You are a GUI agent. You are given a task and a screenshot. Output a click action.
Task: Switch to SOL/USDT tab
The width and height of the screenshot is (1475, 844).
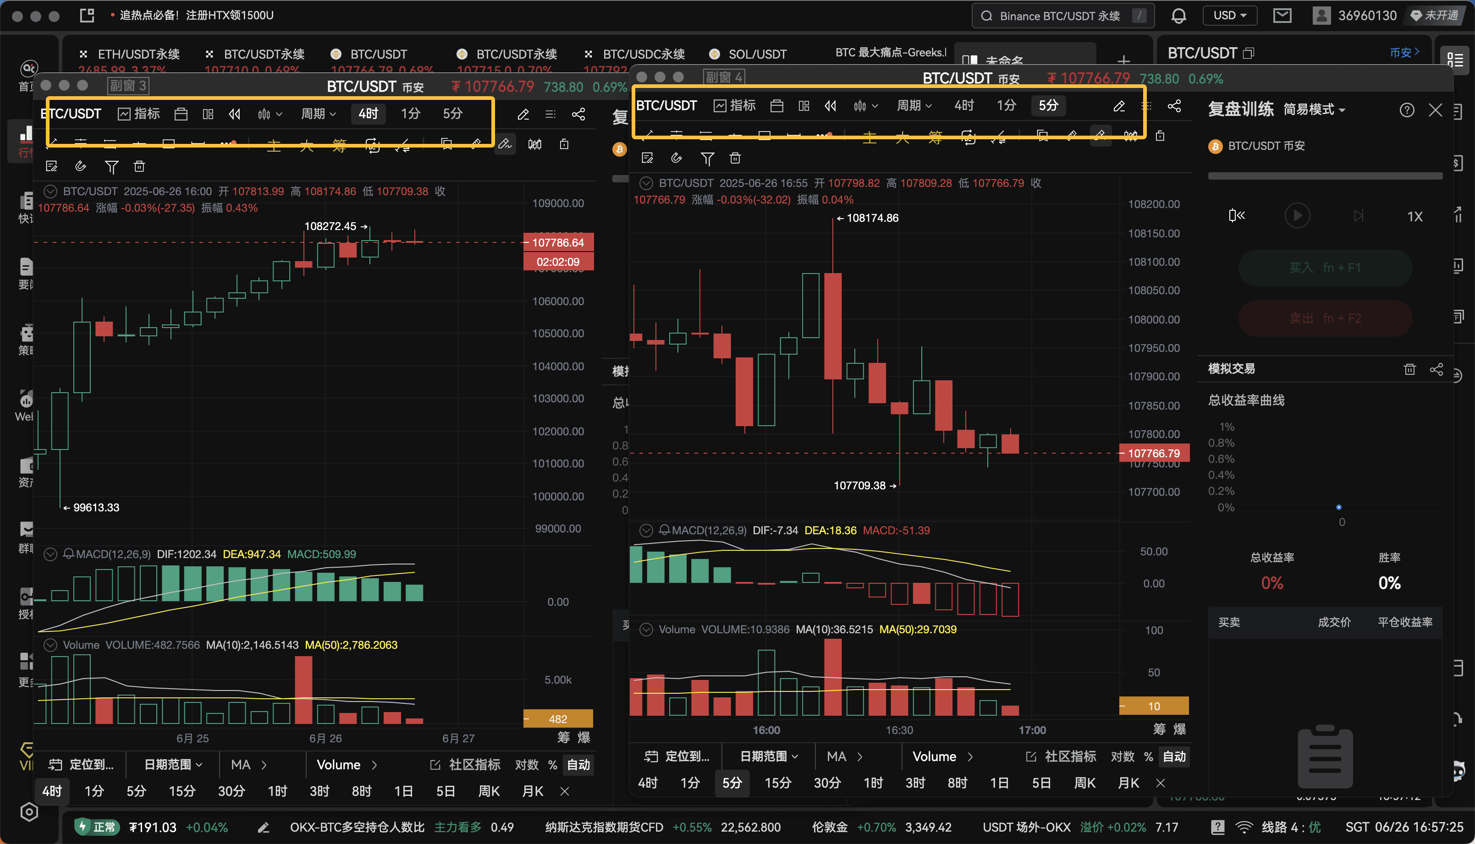(748, 55)
